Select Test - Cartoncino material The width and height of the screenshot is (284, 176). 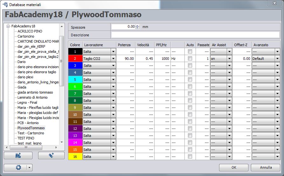(31, 133)
